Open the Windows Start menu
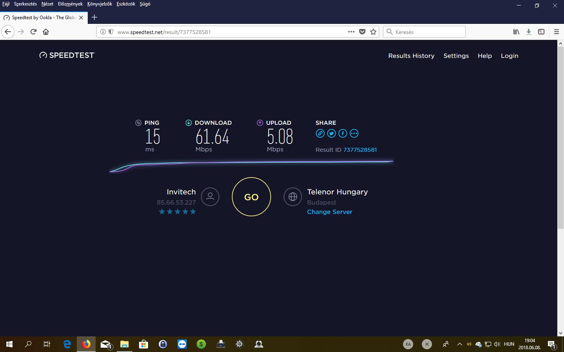 tap(9, 344)
